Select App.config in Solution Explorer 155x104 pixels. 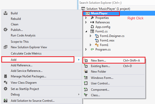tap(103, 27)
